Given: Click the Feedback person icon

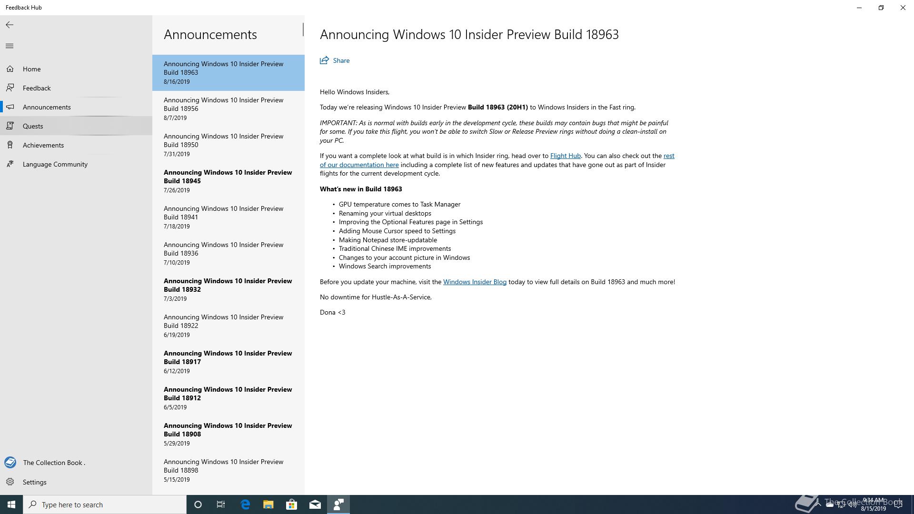Looking at the screenshot, I should (10, 88).
